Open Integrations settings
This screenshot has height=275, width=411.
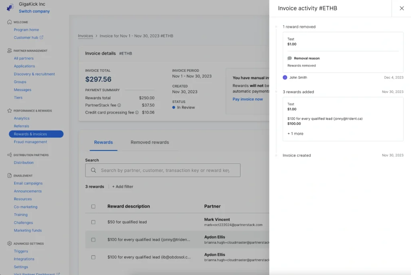[x=24, y=259]
